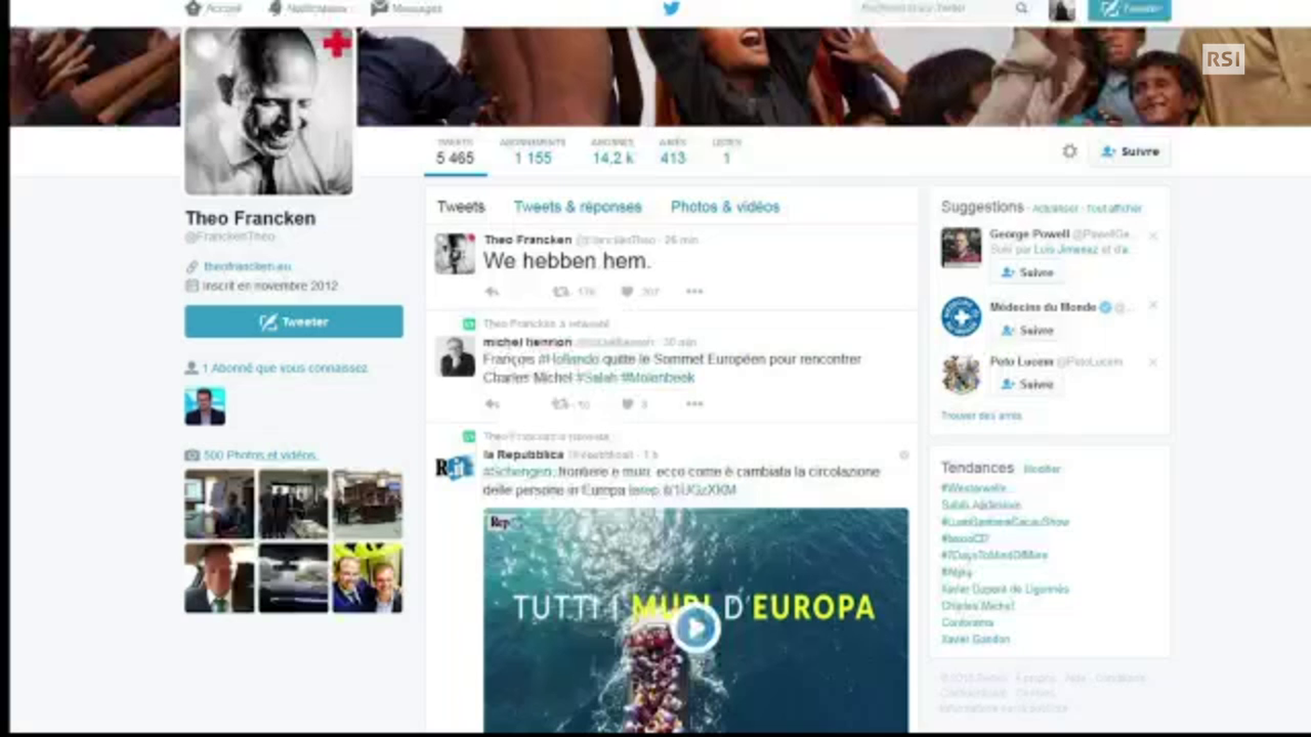This screenshot has height=737, width=1311.
Task: Click the search magnifier icon
Action: [1021, 8]
